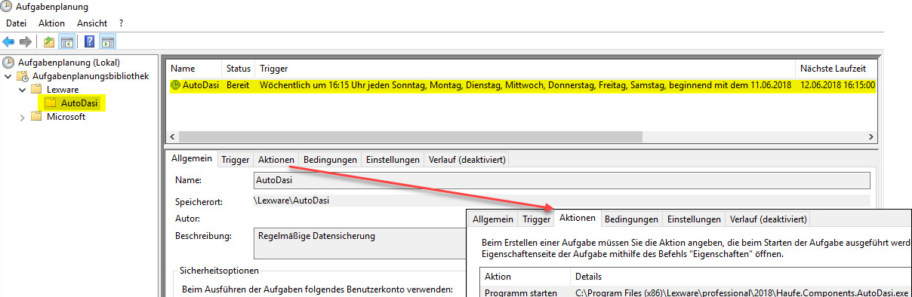Screen dimensions: 912x297
Task: Switch to the upper Bedingungen tab
Action: 330,160
